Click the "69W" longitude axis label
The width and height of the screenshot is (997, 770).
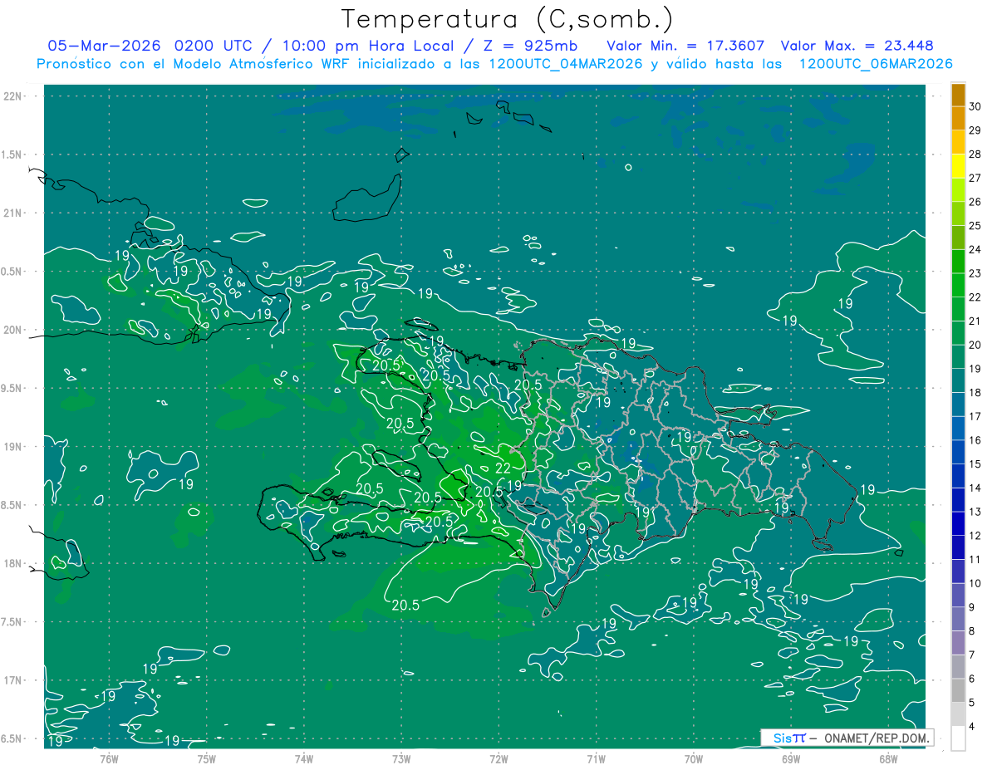(x=791, y=758)
